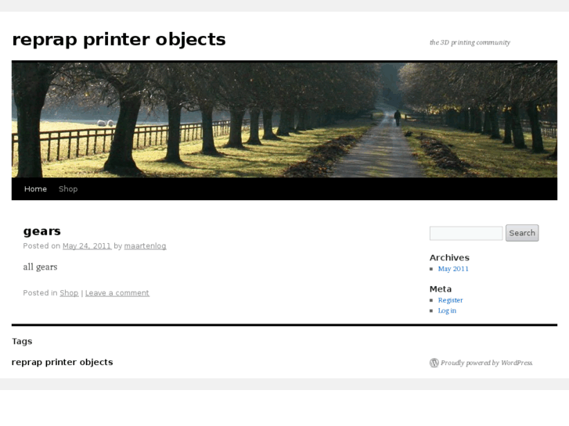Image resolution: width=569 pixels, height=426 pixels.
Task: Select the 'the 3D printing community' tagline
Action: pyautogui.click(x=470, y=42)
